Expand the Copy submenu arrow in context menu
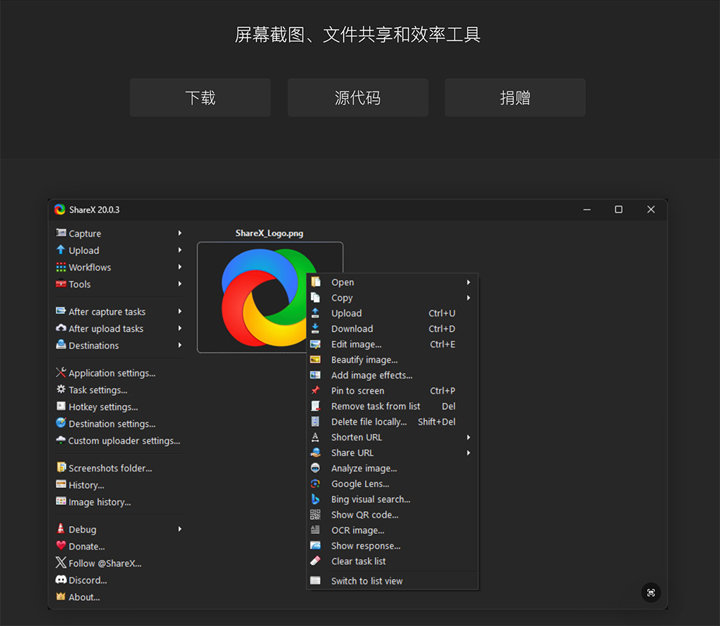 click(x=469, y=298)
